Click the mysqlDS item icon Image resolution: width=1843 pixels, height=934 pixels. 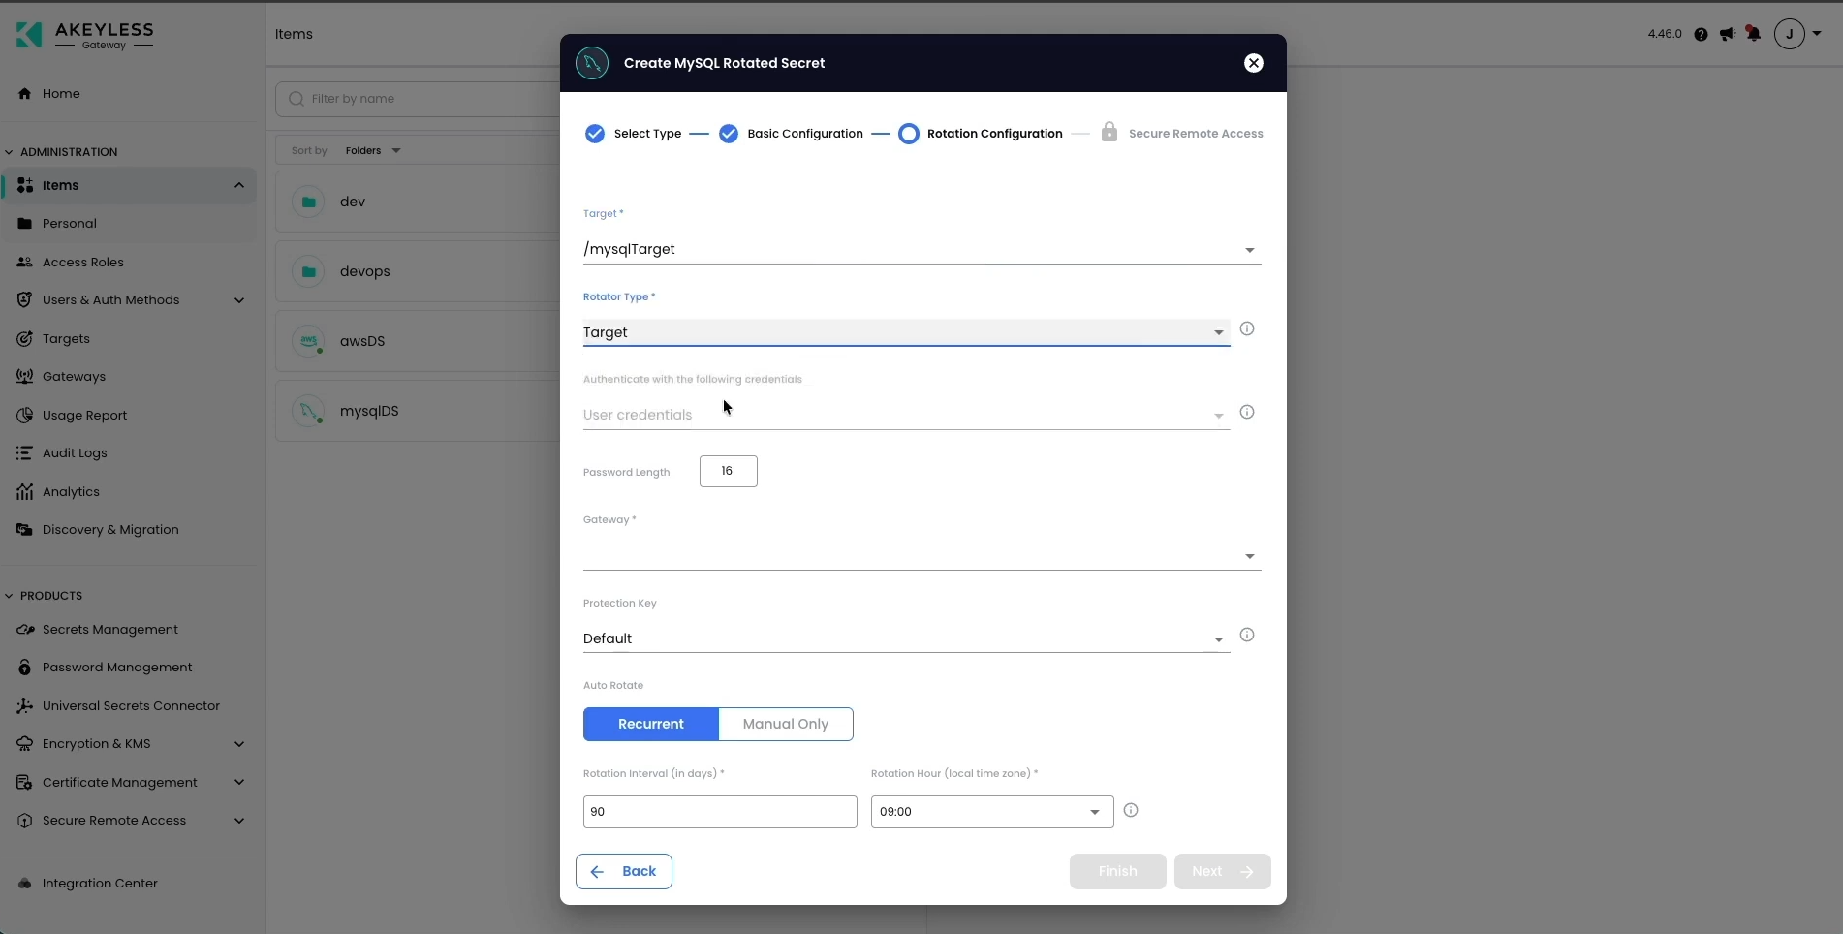[308, 411]
